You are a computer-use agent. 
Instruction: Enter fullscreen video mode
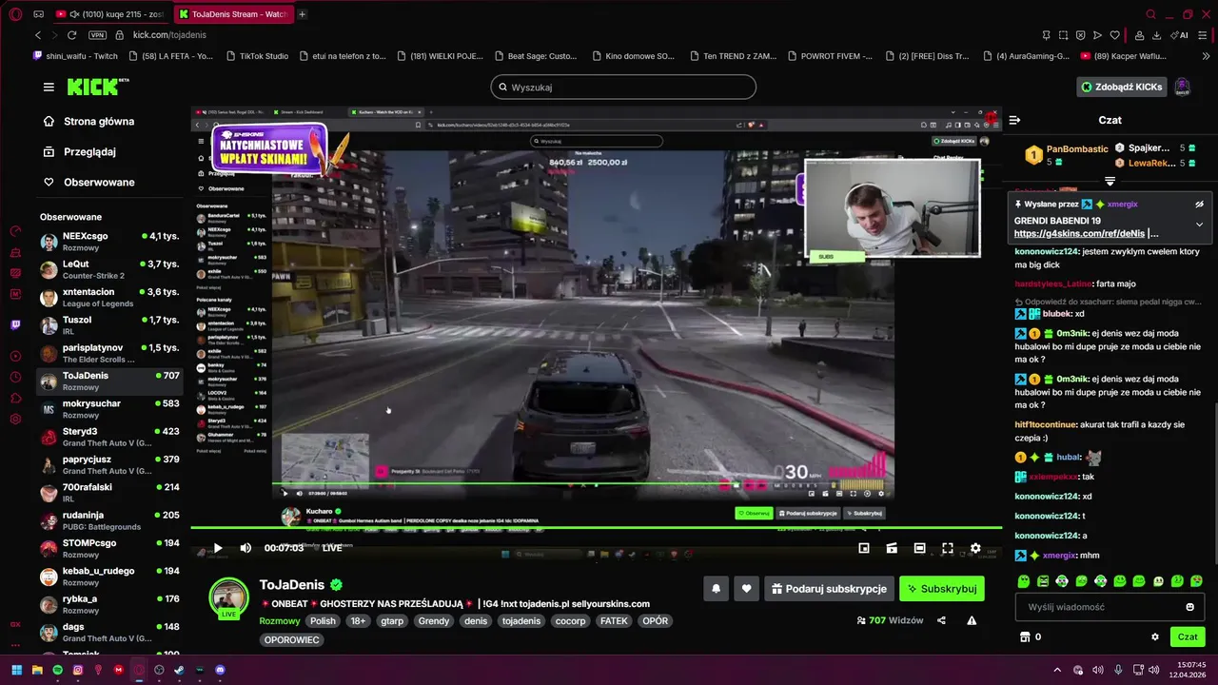click(x=948, y=548)
